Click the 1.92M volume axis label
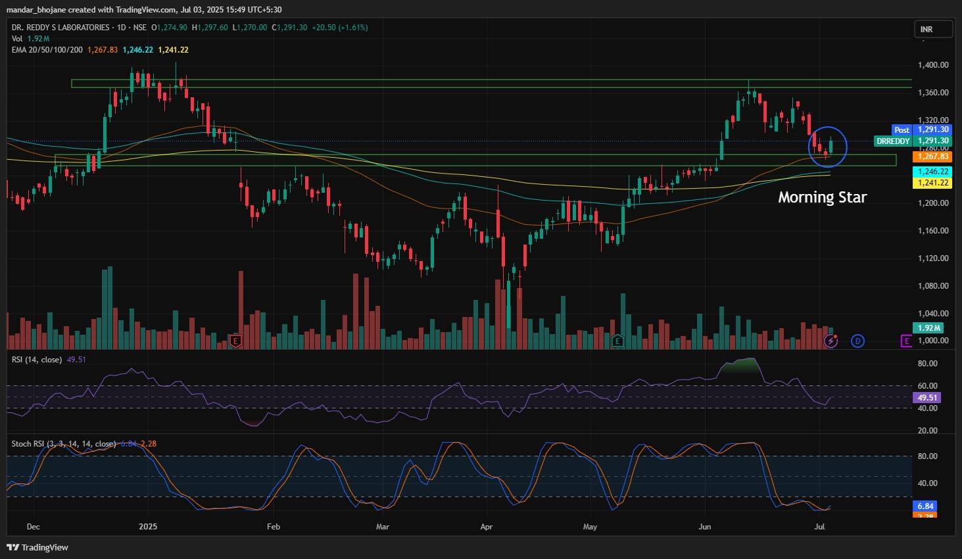This screenshot has width=962, height=559. tap(929, 328)
